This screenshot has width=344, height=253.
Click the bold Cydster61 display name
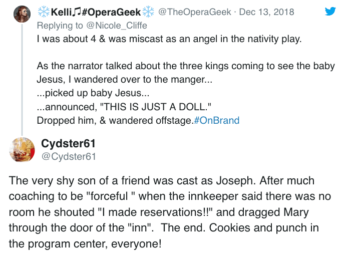[x=68, y=144]
